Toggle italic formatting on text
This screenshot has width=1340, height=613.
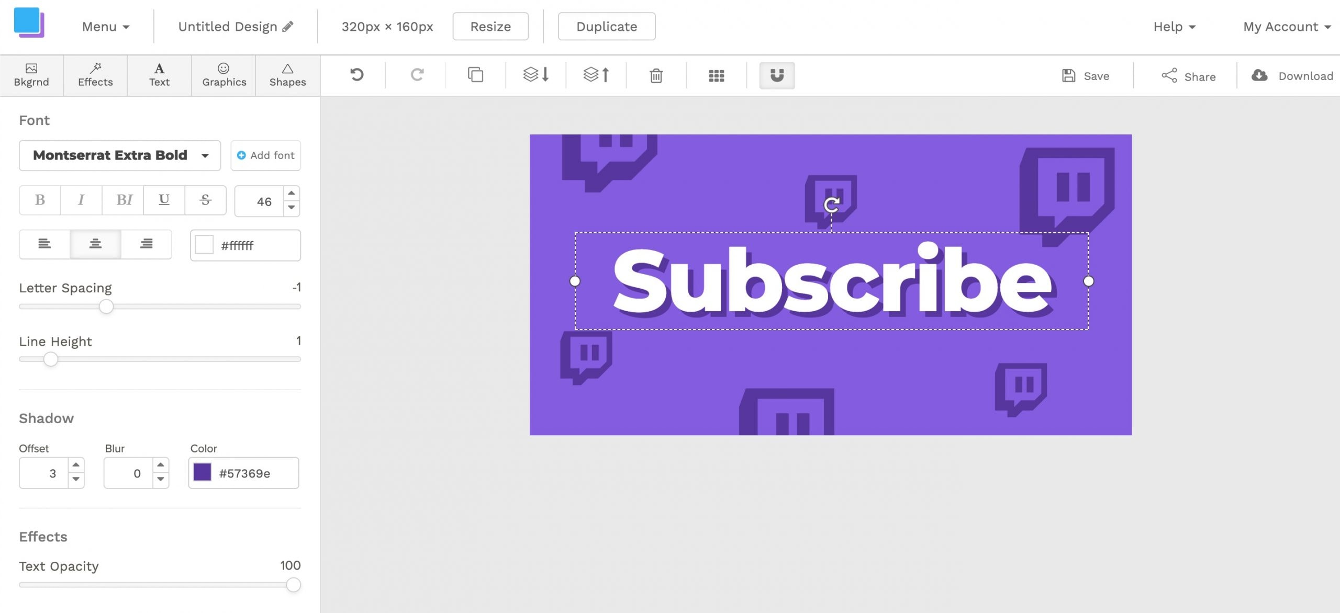coord(81,200)
